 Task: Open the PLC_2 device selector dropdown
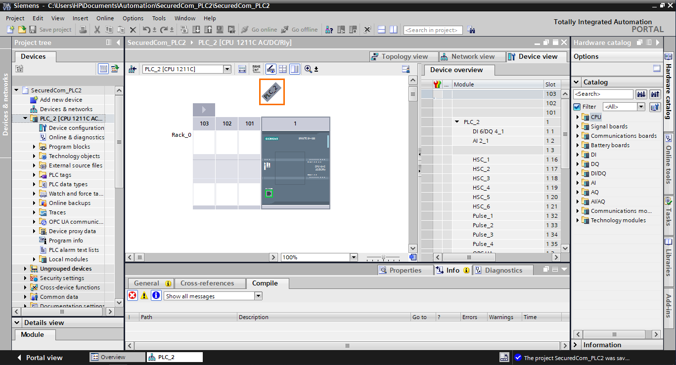[227, 69]
